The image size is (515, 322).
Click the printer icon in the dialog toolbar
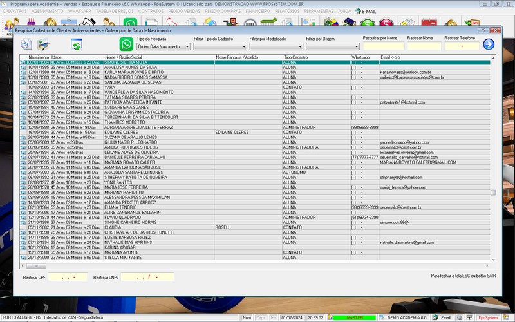pyautogui.click(x=26, y=44)
